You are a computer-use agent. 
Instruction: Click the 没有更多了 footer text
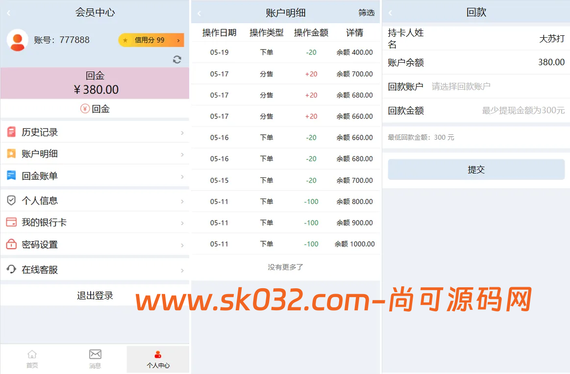click(x=285, y=267)
